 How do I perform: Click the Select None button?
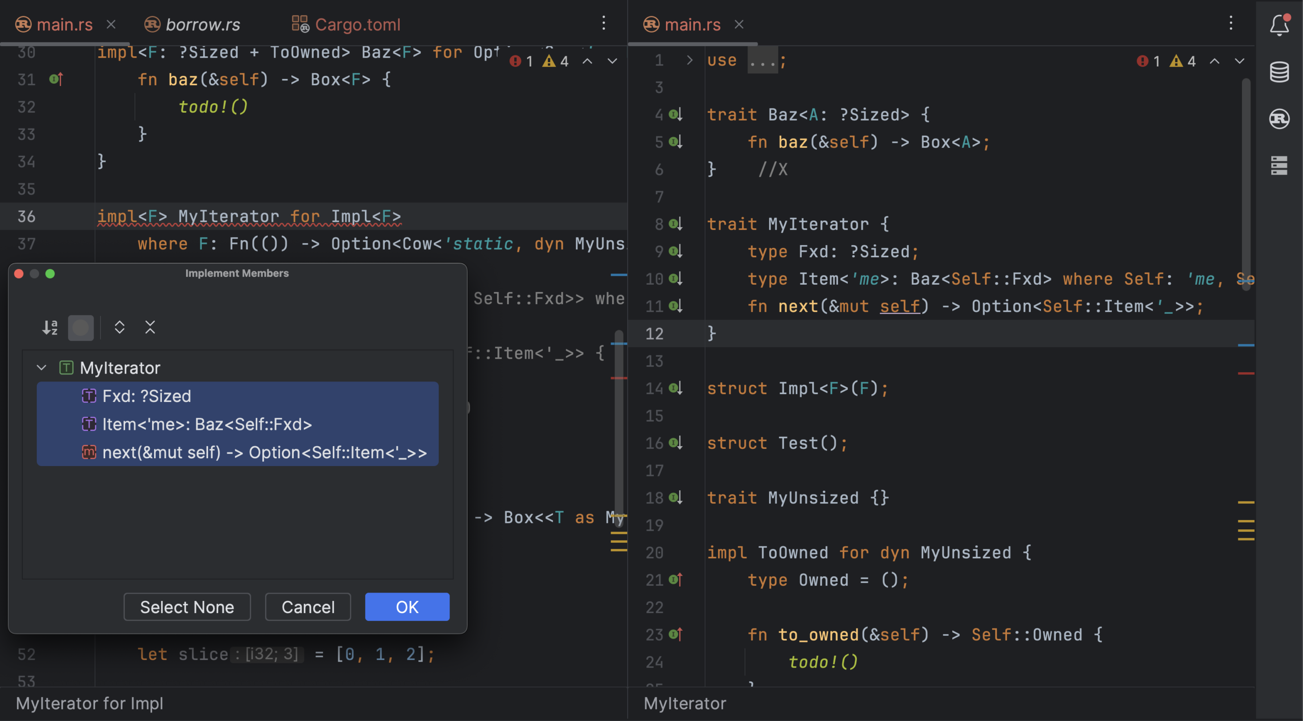187,606
